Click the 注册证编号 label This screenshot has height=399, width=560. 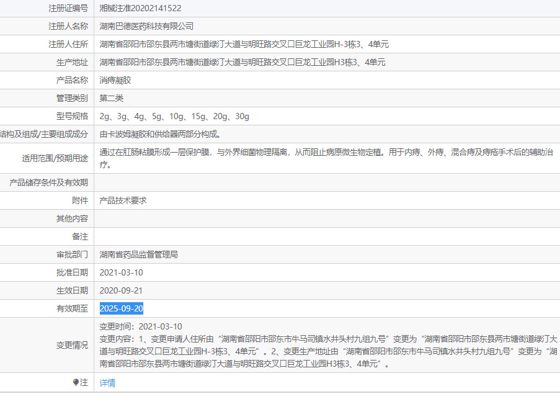68,8
